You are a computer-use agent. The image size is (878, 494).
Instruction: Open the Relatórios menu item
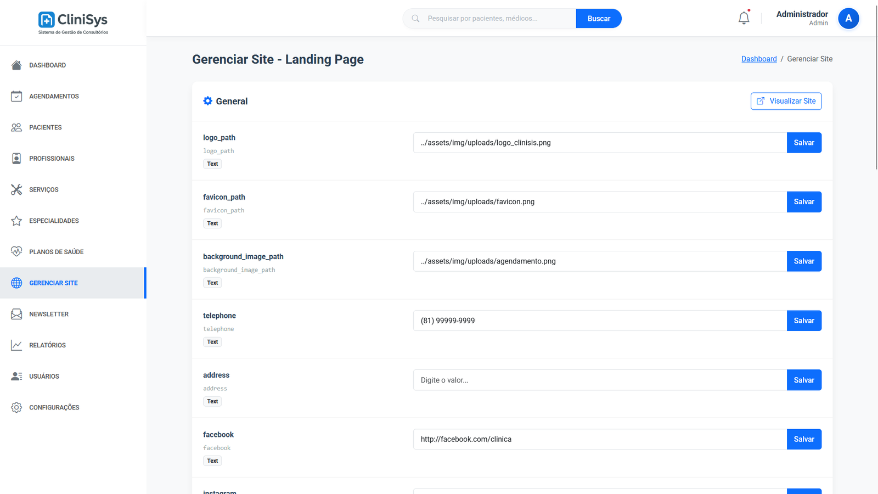[x=47, y=345]
